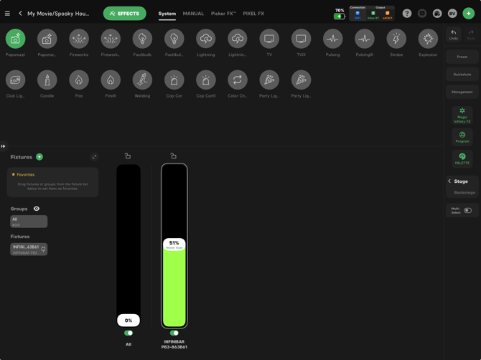
Task: Choose the Strobe effect icon
Action: (x=396, y=39)
